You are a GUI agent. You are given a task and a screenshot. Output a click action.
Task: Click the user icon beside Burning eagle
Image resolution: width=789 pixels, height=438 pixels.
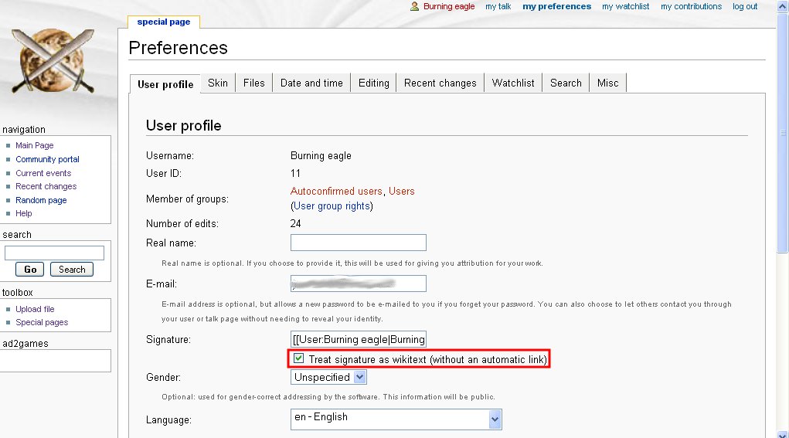point(414,6)
